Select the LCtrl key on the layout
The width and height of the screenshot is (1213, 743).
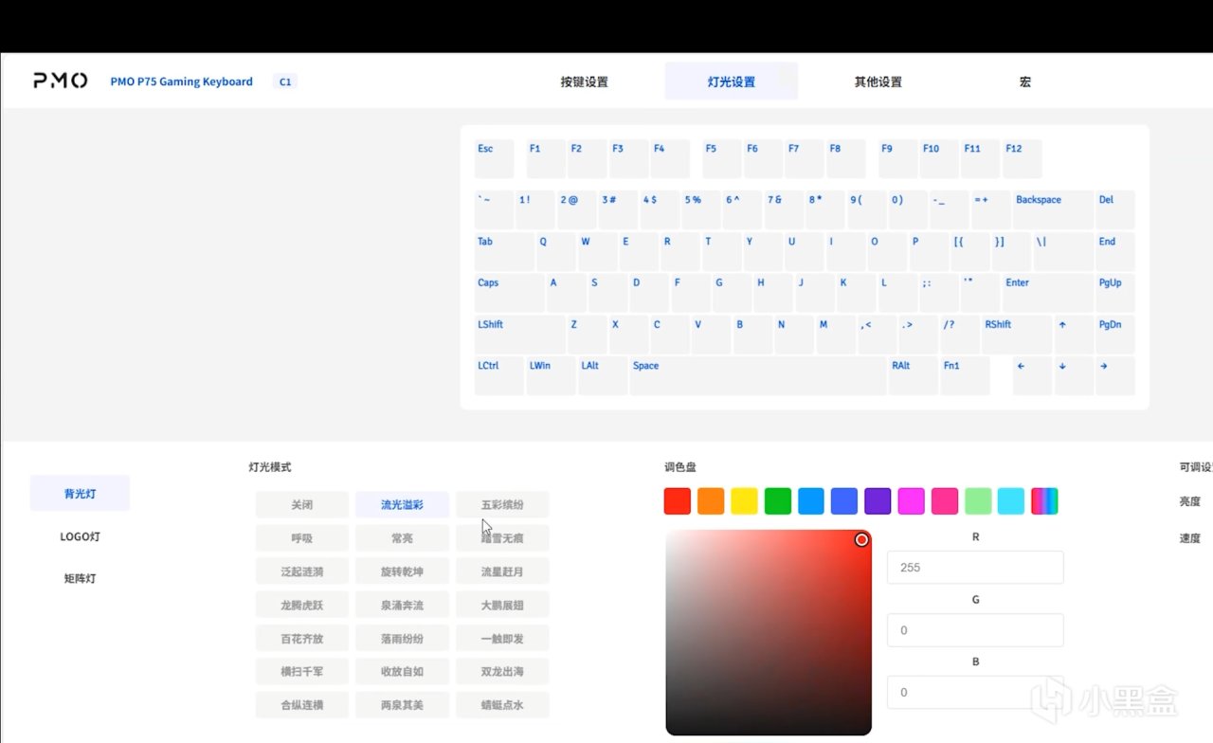499,376
